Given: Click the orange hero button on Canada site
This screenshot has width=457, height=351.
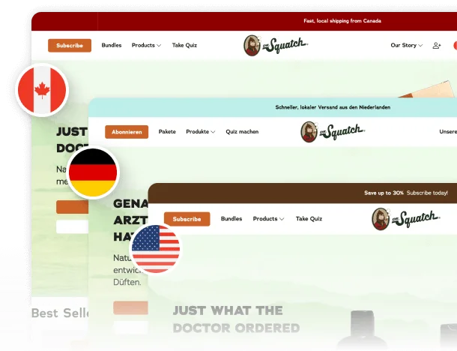Looking at the screenshot, I should [72, 207].
